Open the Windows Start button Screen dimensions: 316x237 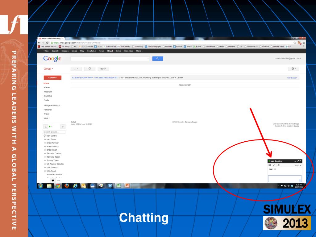point(40,186)
